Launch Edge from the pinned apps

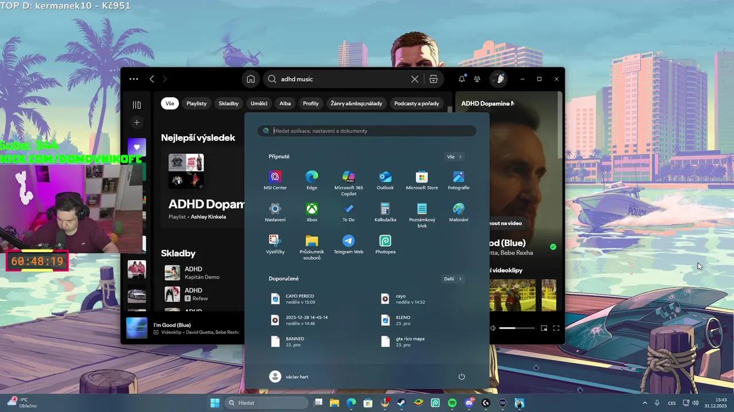click(312, 180)
